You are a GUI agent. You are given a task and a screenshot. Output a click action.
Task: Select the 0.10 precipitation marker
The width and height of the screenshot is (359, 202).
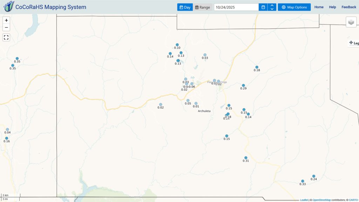click(177, 45)
